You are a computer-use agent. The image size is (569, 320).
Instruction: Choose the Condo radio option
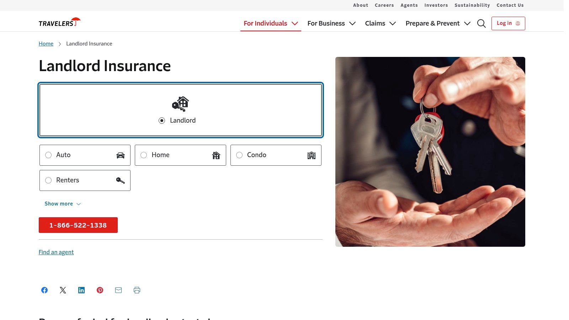(x=276, y=155)
